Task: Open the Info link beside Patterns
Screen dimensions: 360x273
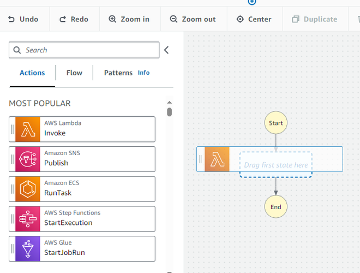Action: click(143, 73)
